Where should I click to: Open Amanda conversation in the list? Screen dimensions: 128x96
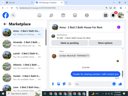pos(23,44)
